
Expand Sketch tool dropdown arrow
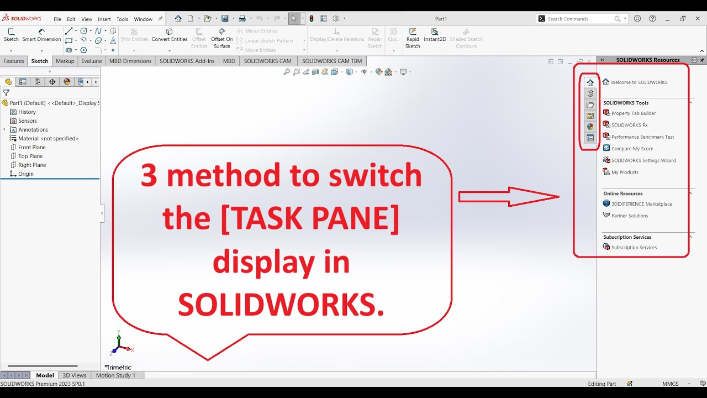(x=11, y=50)
